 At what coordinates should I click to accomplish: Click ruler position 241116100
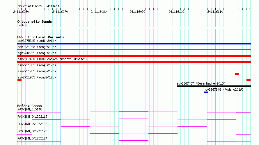pyautogui.click(x=176, y=12)
